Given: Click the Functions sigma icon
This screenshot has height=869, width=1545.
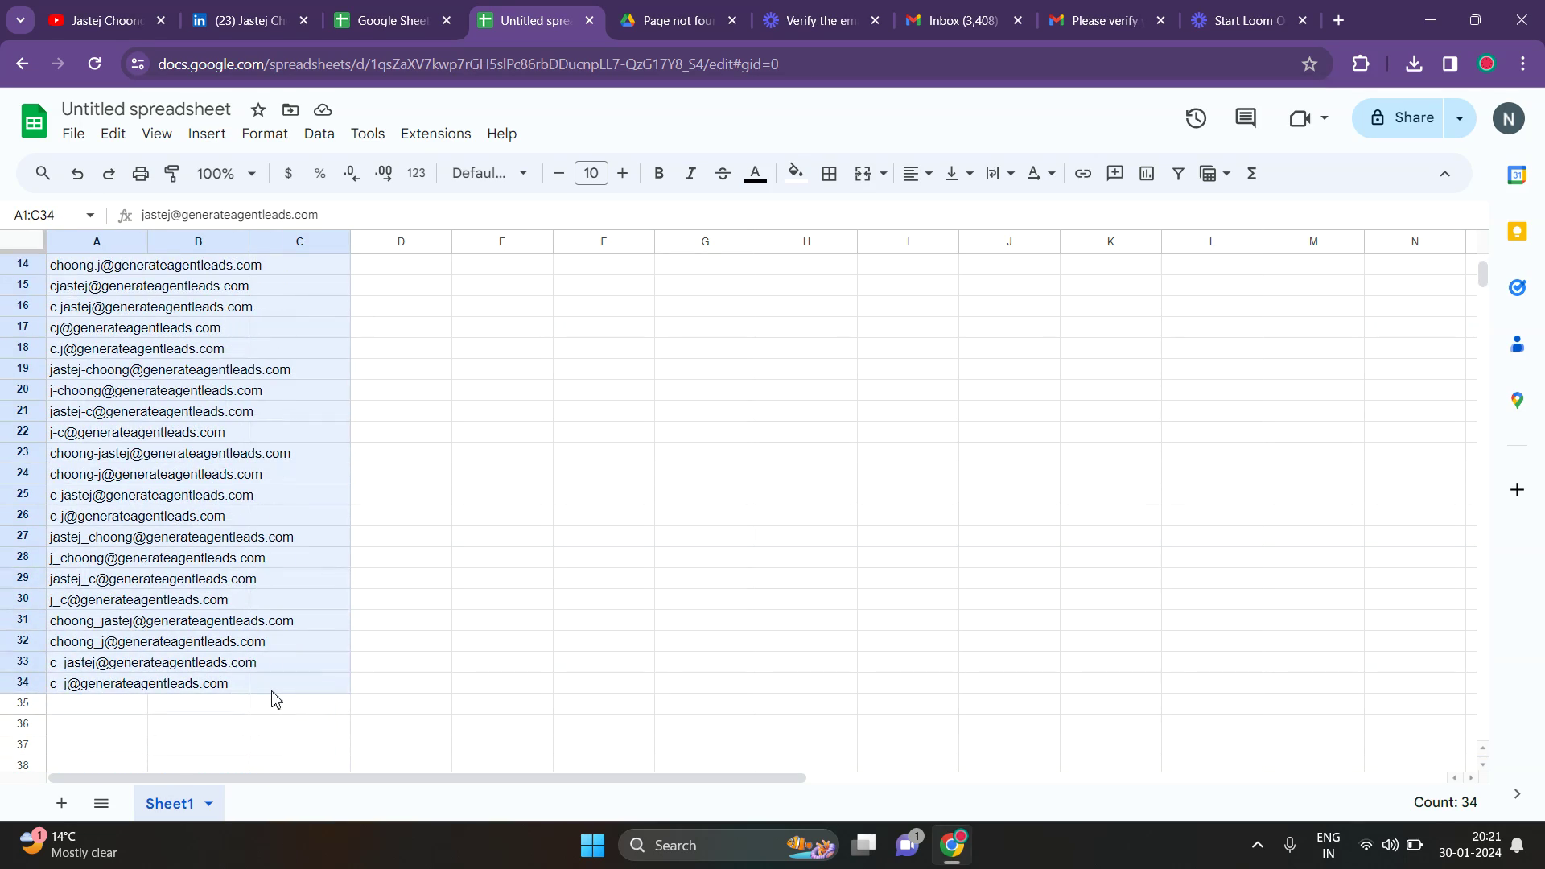Looking at the screenshot, I should click(1251, 173).
